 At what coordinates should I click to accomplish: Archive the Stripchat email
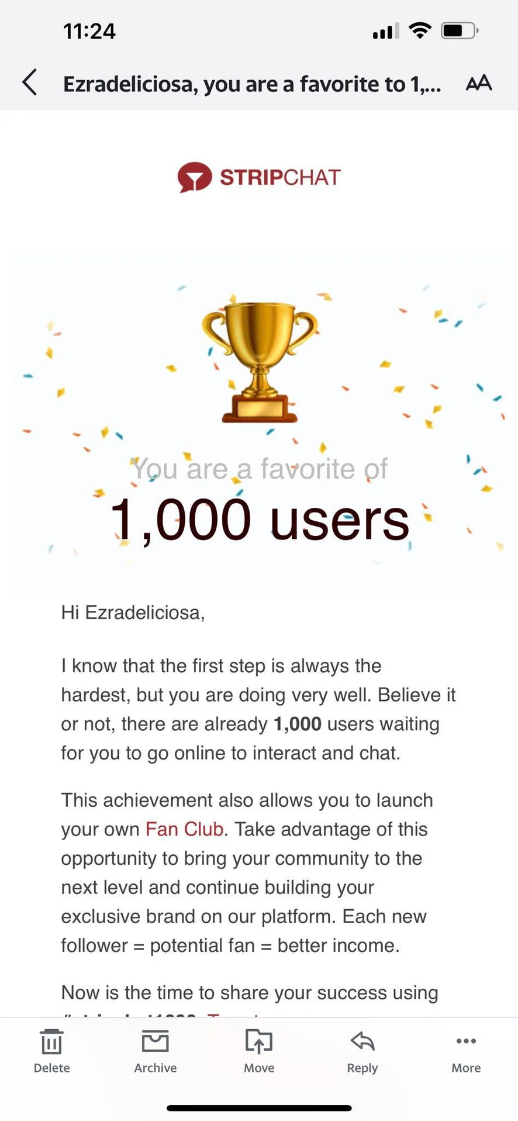155,1051
